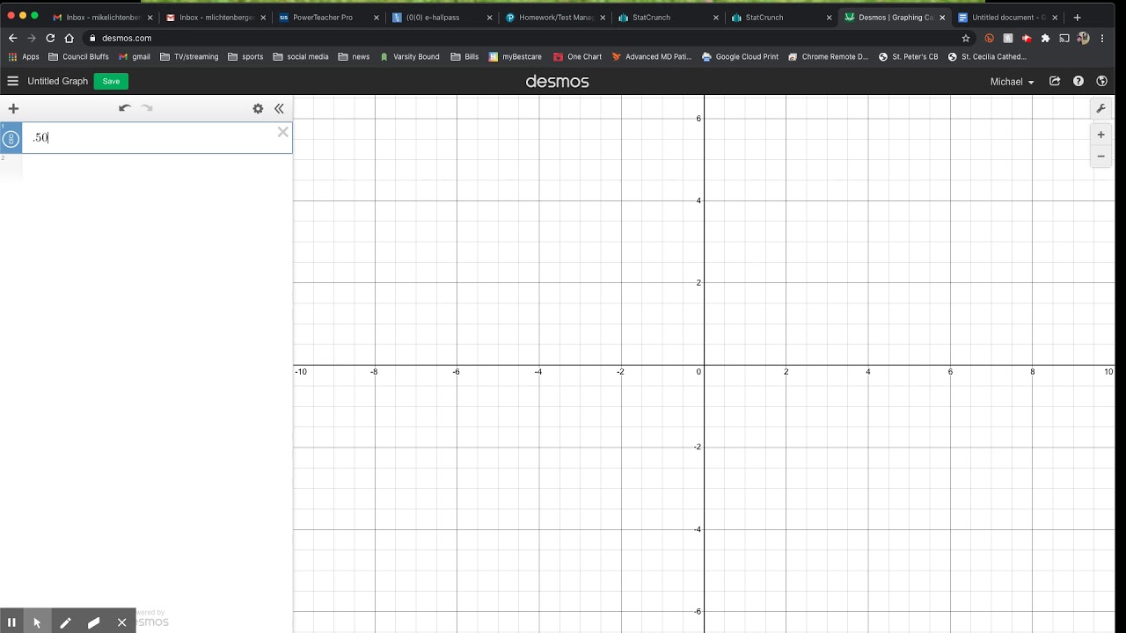1126x633 pixels.
Task: Open the news bookmark folder
Action: (x=354, y=57)
